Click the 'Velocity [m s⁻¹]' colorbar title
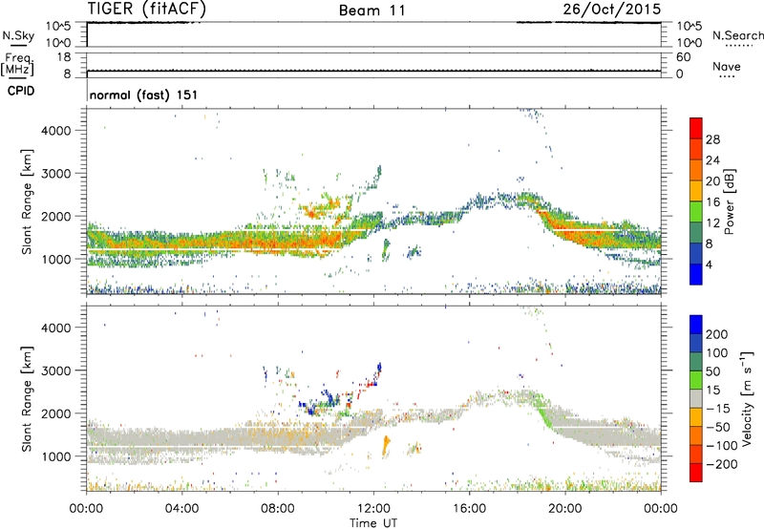Image resolution: width=764 pixels, height=529 pixels. (x=747, y=398)
